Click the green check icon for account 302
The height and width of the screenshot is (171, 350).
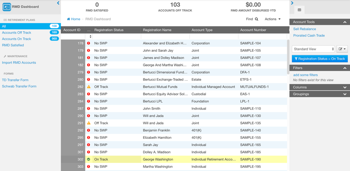(x=89, y=160)
